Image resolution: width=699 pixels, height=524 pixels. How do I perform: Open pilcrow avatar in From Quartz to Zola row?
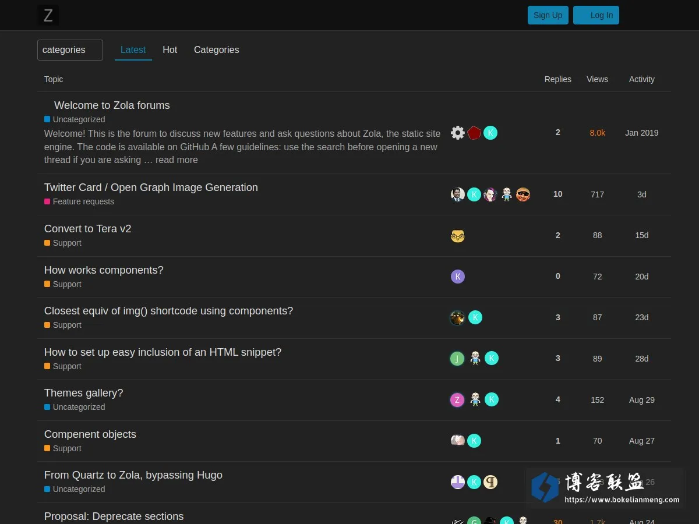tap(490, 482)
